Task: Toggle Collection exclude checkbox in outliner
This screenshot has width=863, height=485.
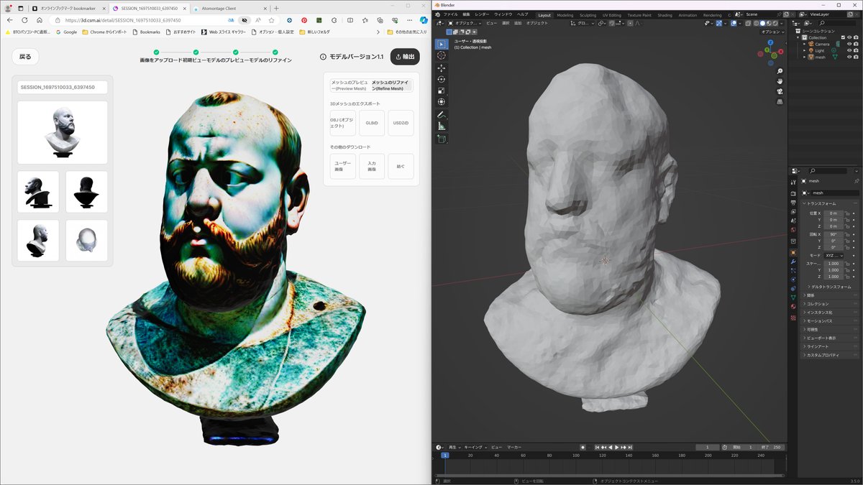Action: click(841, 37)
